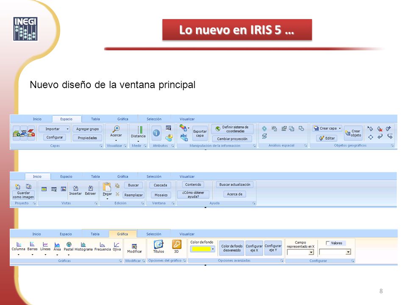
Task: Open the highlighted Espacio tab above the Capas group
Action: coord(67,119)
